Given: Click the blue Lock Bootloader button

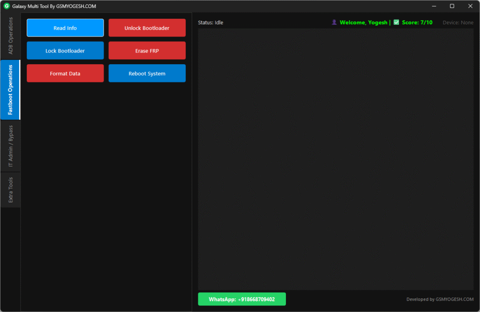Looking at the screenshot, I should coord(65,51).
